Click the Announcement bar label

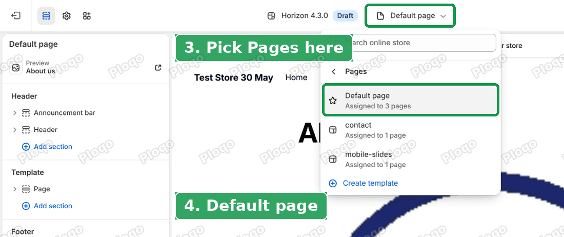65,113
